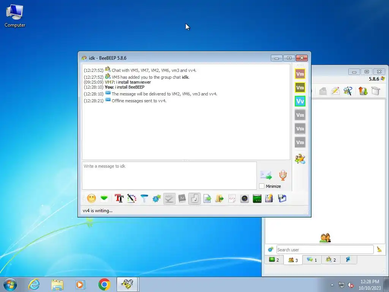
Task: Click the Search user field
Action: [325, 249]
